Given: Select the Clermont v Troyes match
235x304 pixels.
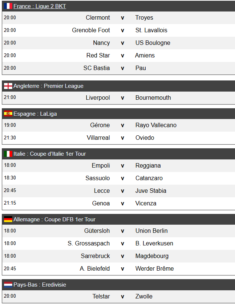Looking at the screenshot, I should coord(119,18).
